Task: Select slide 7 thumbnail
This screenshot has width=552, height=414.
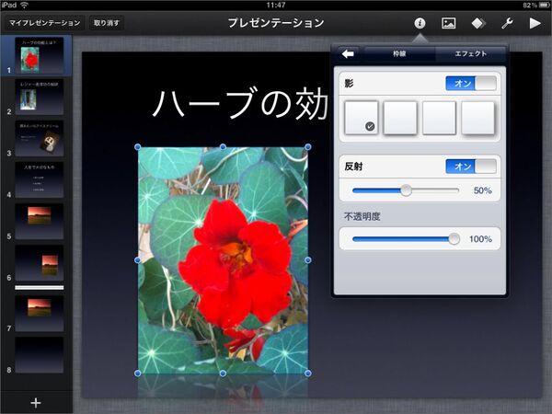Action: (x=39, y=314)
